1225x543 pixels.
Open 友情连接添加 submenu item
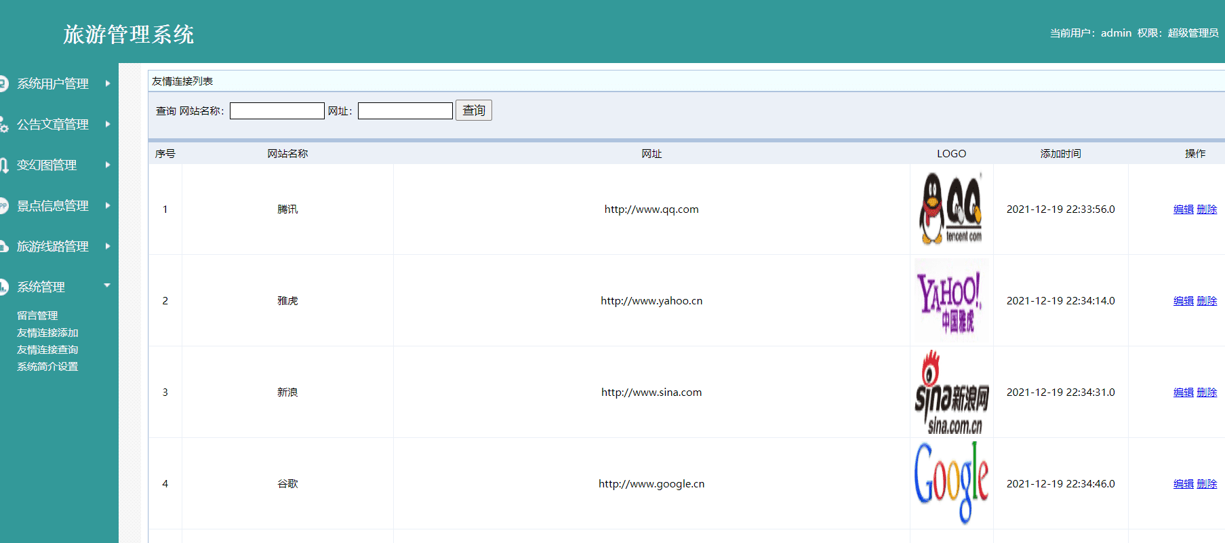[x=47, y=333]
